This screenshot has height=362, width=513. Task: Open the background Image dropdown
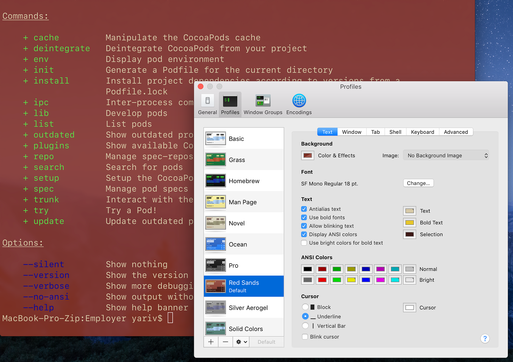446,155
